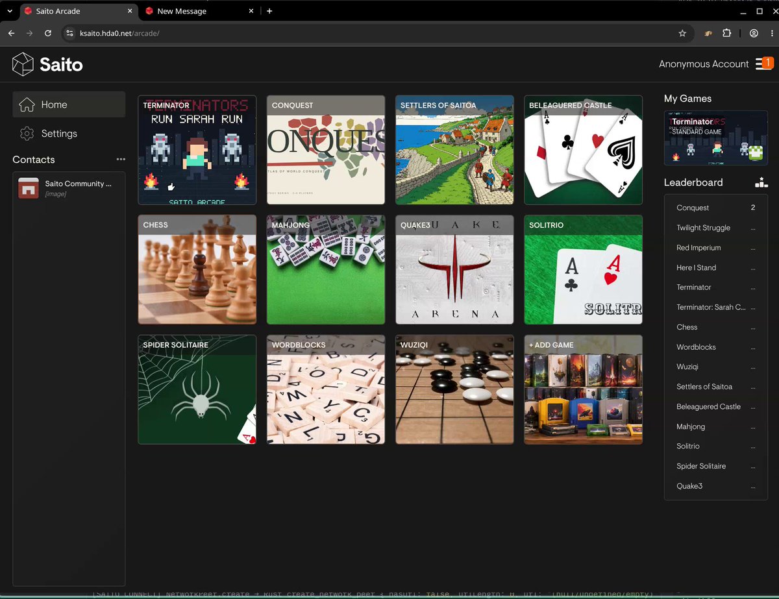Go back using the browser back arrow
This screenshot has height=599, width=779.
tap(11, 33)
